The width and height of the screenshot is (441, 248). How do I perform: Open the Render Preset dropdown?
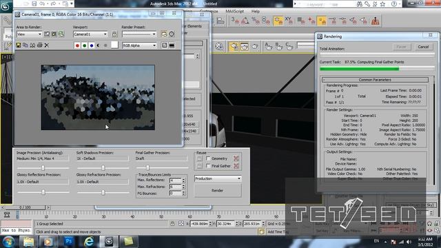click(139, 34)
